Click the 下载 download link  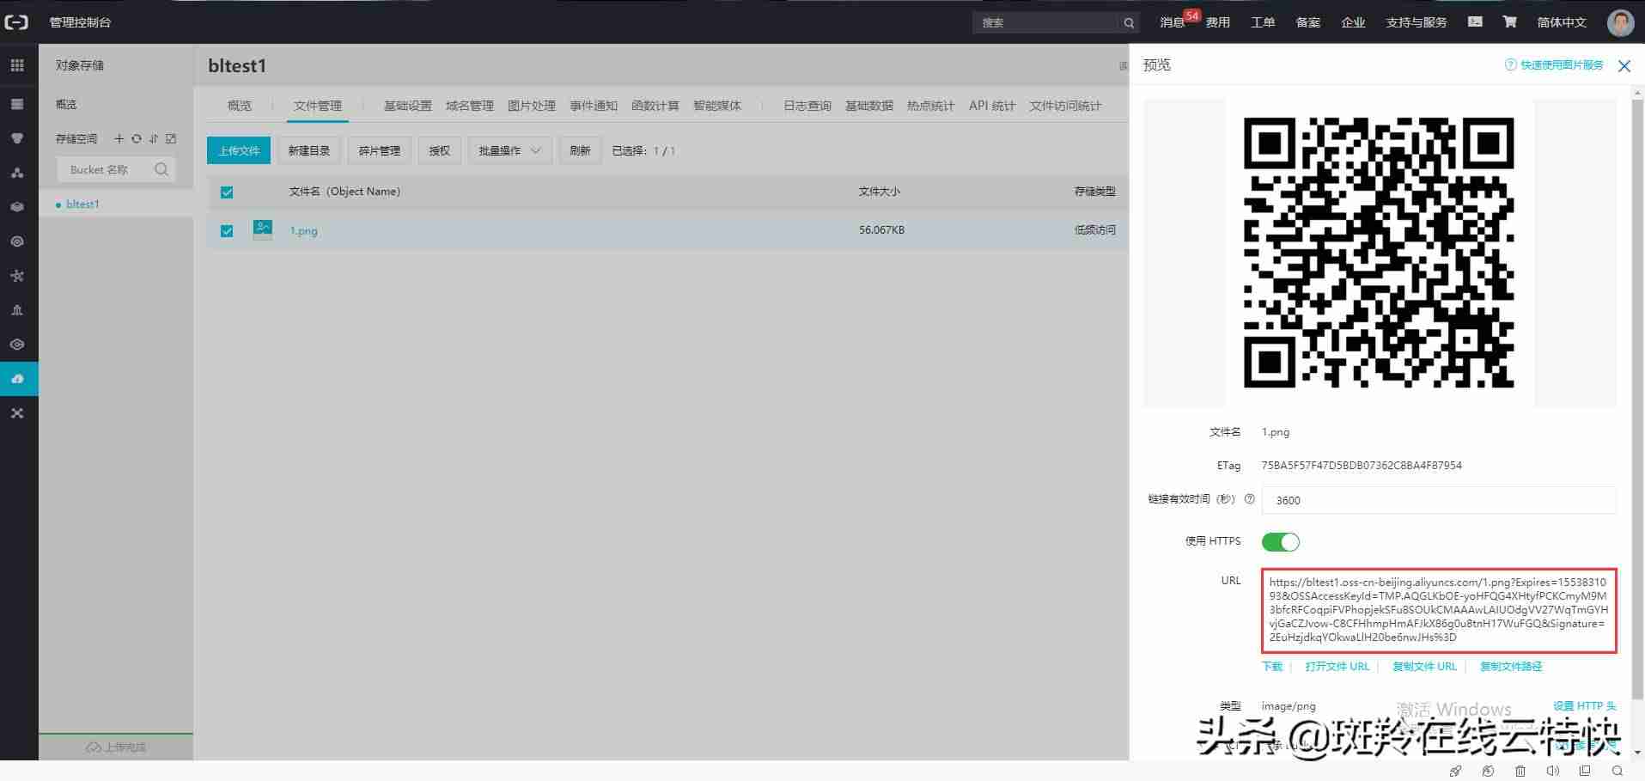pos(1272,667)
